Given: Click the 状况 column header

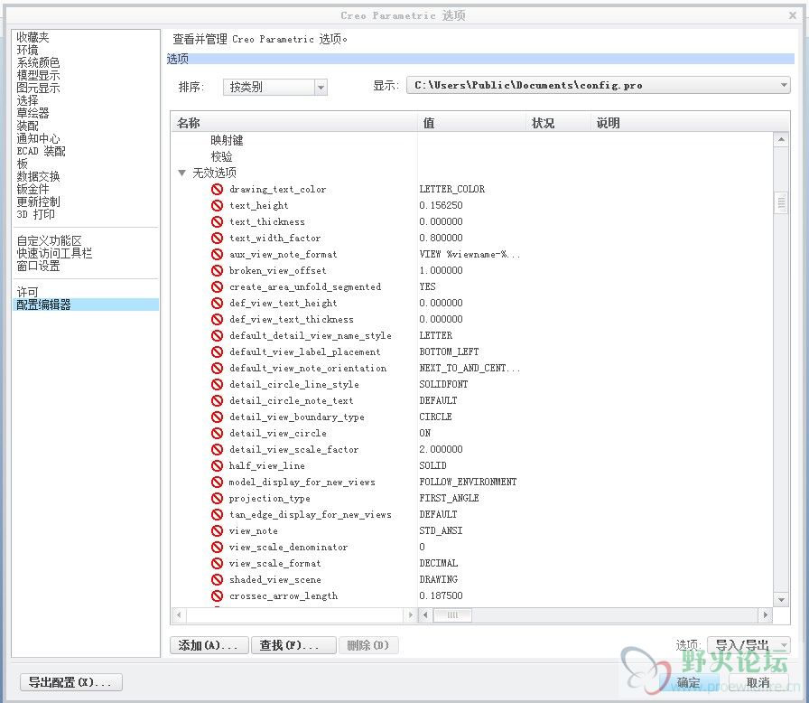Looking at the screenshot, I should (x=558, y=123).
